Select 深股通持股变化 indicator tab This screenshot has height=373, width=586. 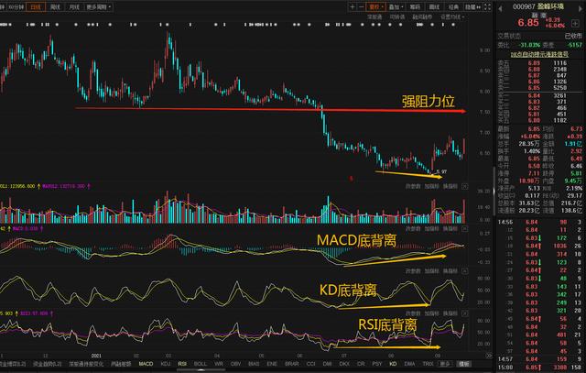click(85, 364)
